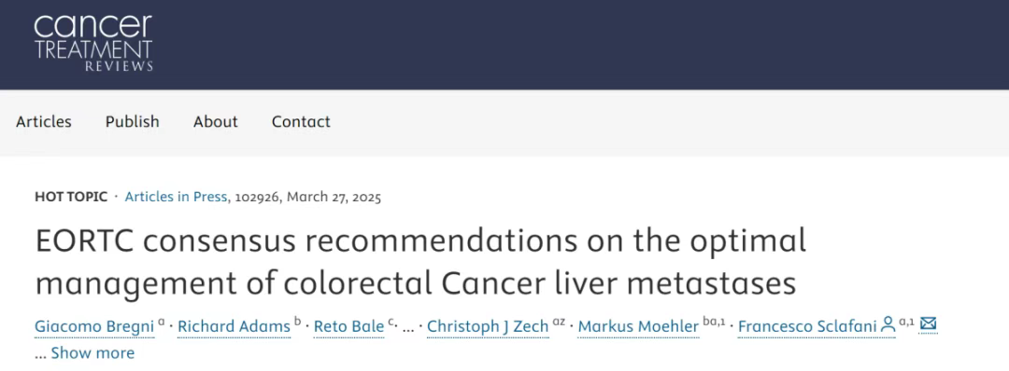The image size is (1009, 371).
Task: Open the Articles menu
Action: pos(44,122)
